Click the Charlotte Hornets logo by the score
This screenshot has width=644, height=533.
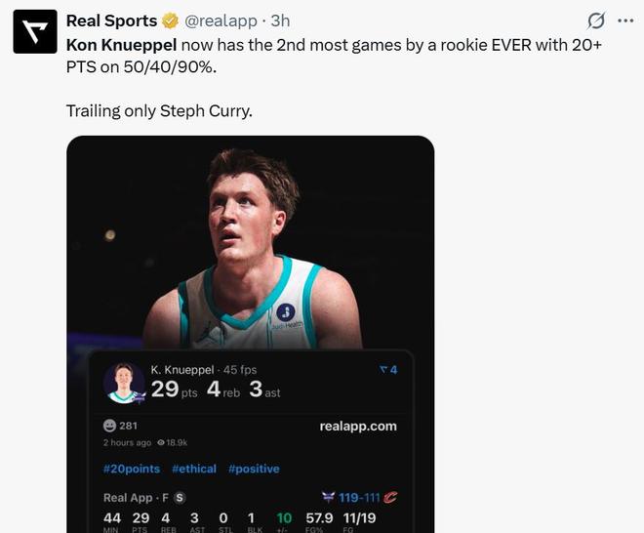click(327, 498)
